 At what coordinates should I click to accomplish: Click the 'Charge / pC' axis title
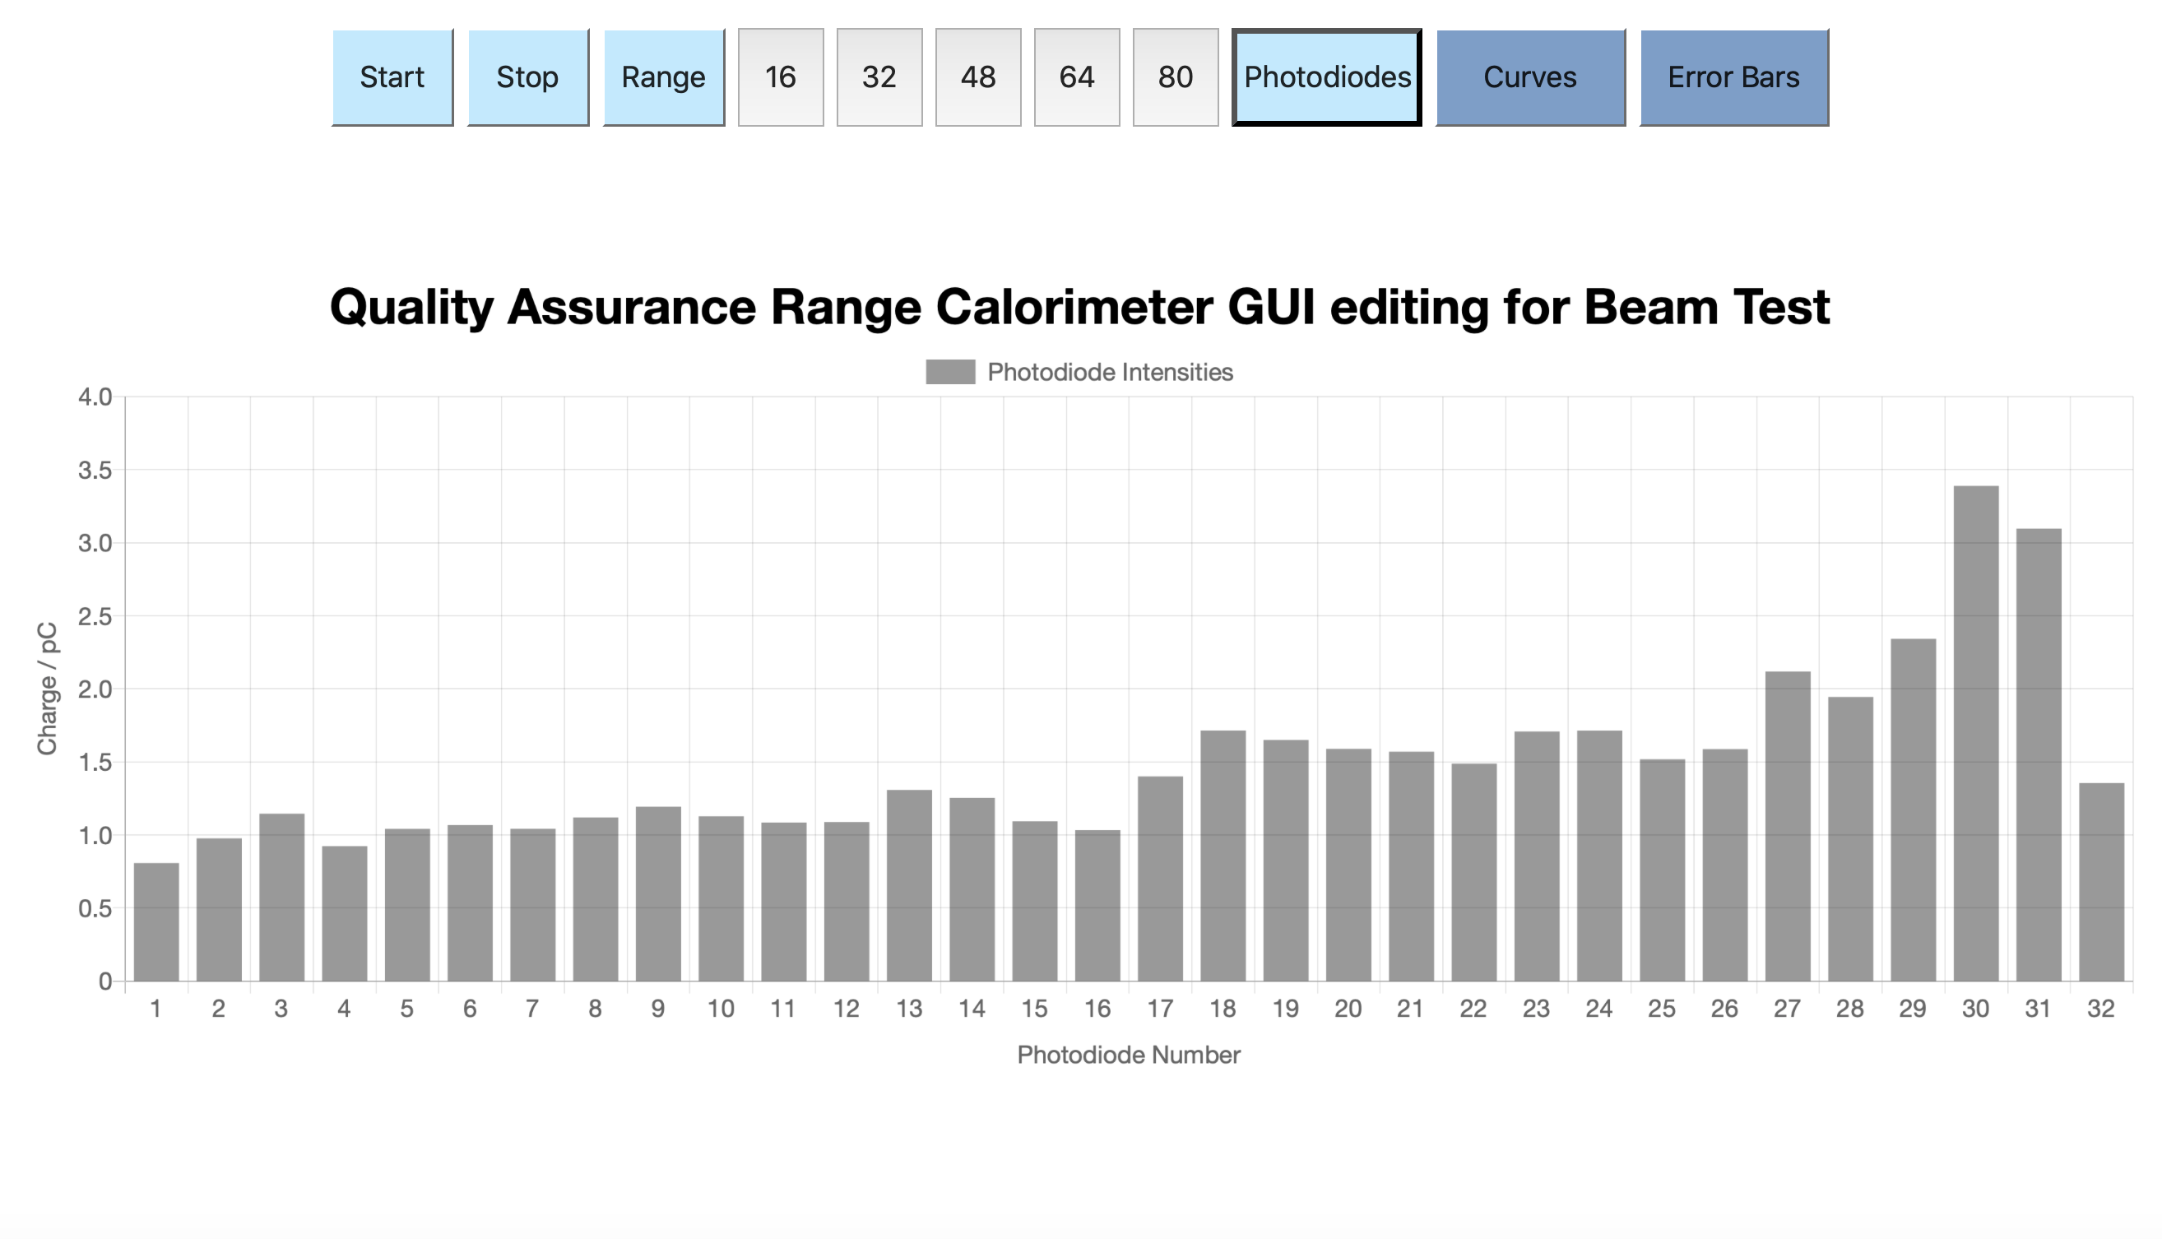47,689
